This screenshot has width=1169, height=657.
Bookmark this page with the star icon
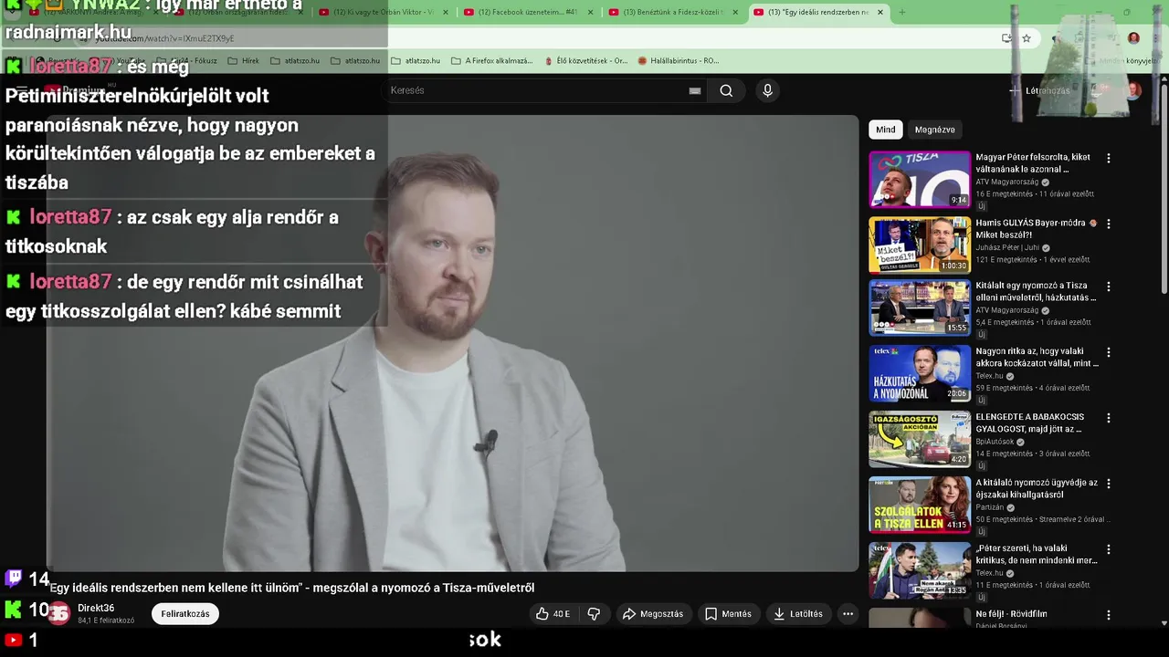tap(1027, 38)
